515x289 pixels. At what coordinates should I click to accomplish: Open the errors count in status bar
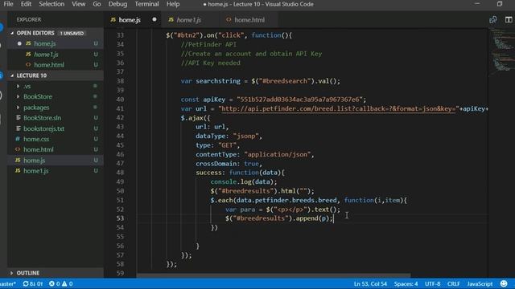click(x=55, y=283)
